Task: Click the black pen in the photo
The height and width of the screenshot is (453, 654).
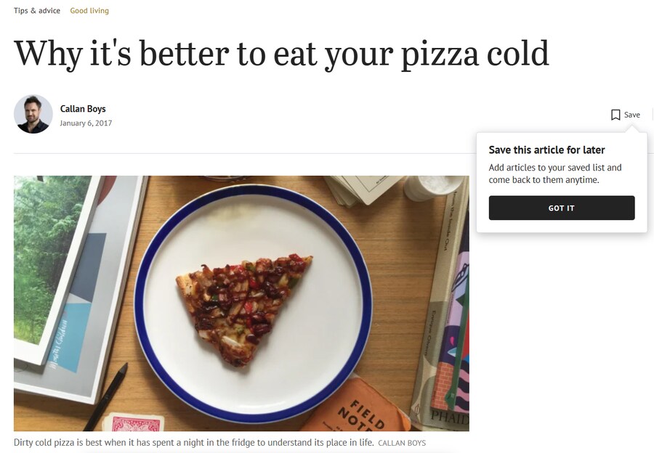Action: pos(105,397)
